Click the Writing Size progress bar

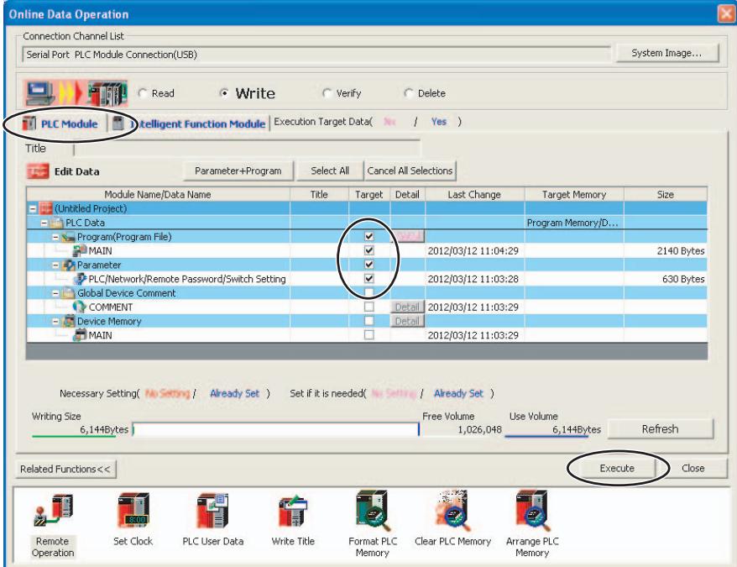(276, 429)
